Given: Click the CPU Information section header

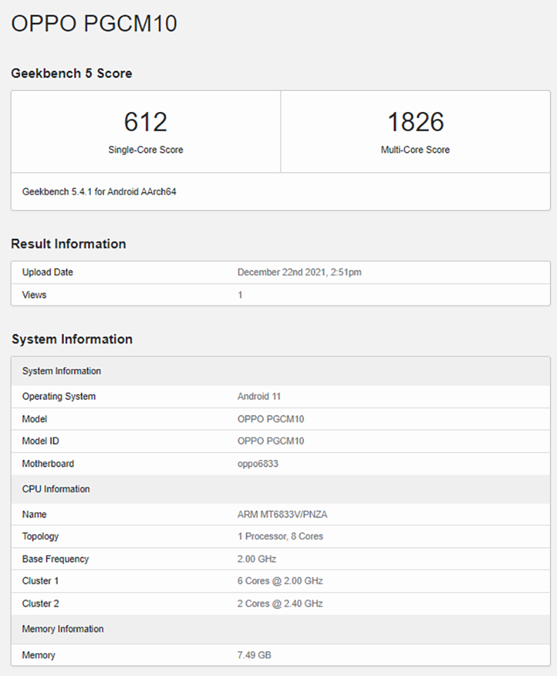Looking at the screenshot, I should pyautogui.click(x=281, y=489).
